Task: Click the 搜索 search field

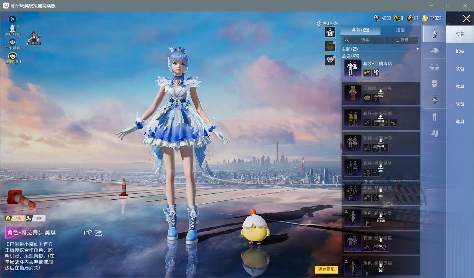Action: coord(363,40)
